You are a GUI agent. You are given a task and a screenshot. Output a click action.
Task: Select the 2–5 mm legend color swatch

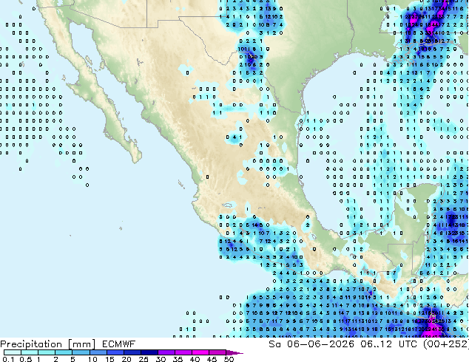click(x=64, y=352)
